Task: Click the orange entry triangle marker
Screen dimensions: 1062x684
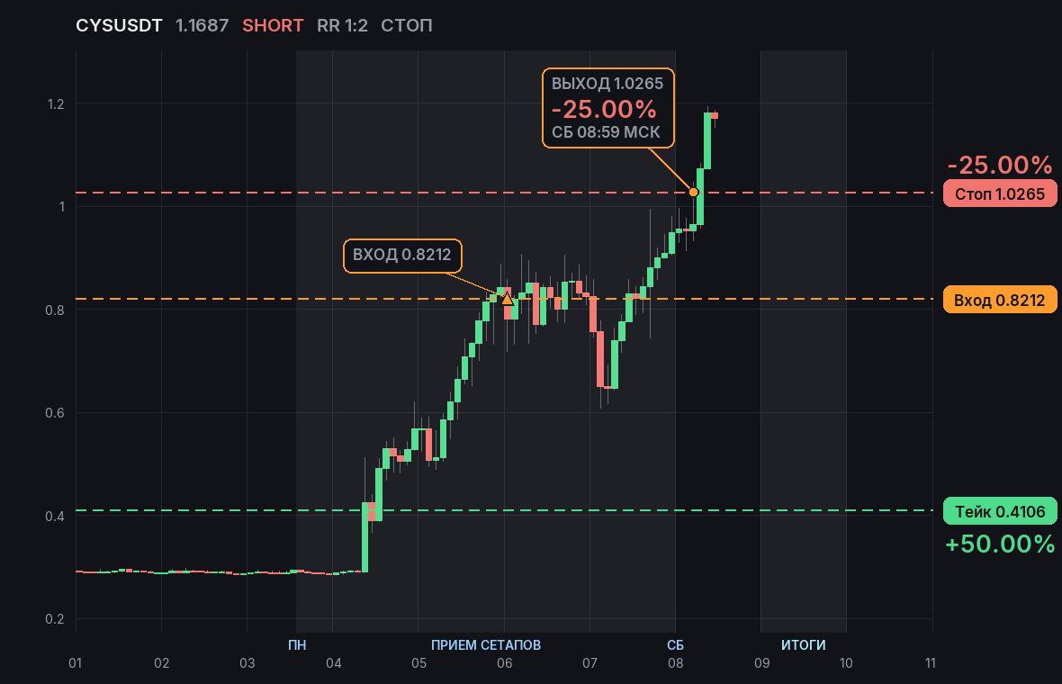Action: click(508, 298)
